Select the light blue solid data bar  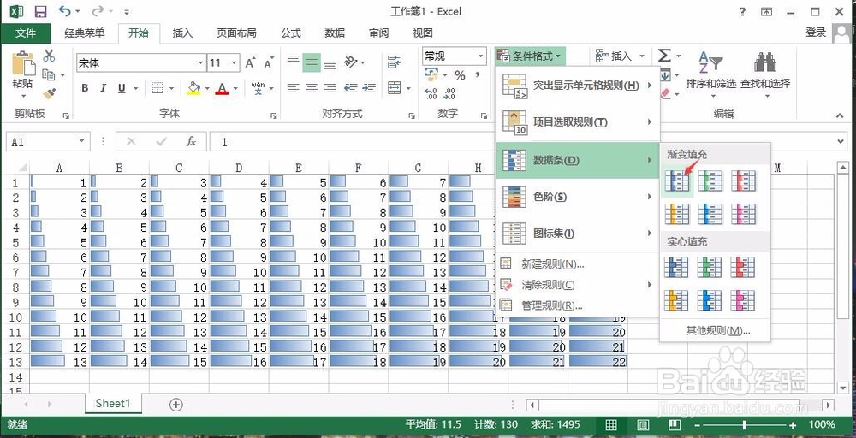(710, 300)
